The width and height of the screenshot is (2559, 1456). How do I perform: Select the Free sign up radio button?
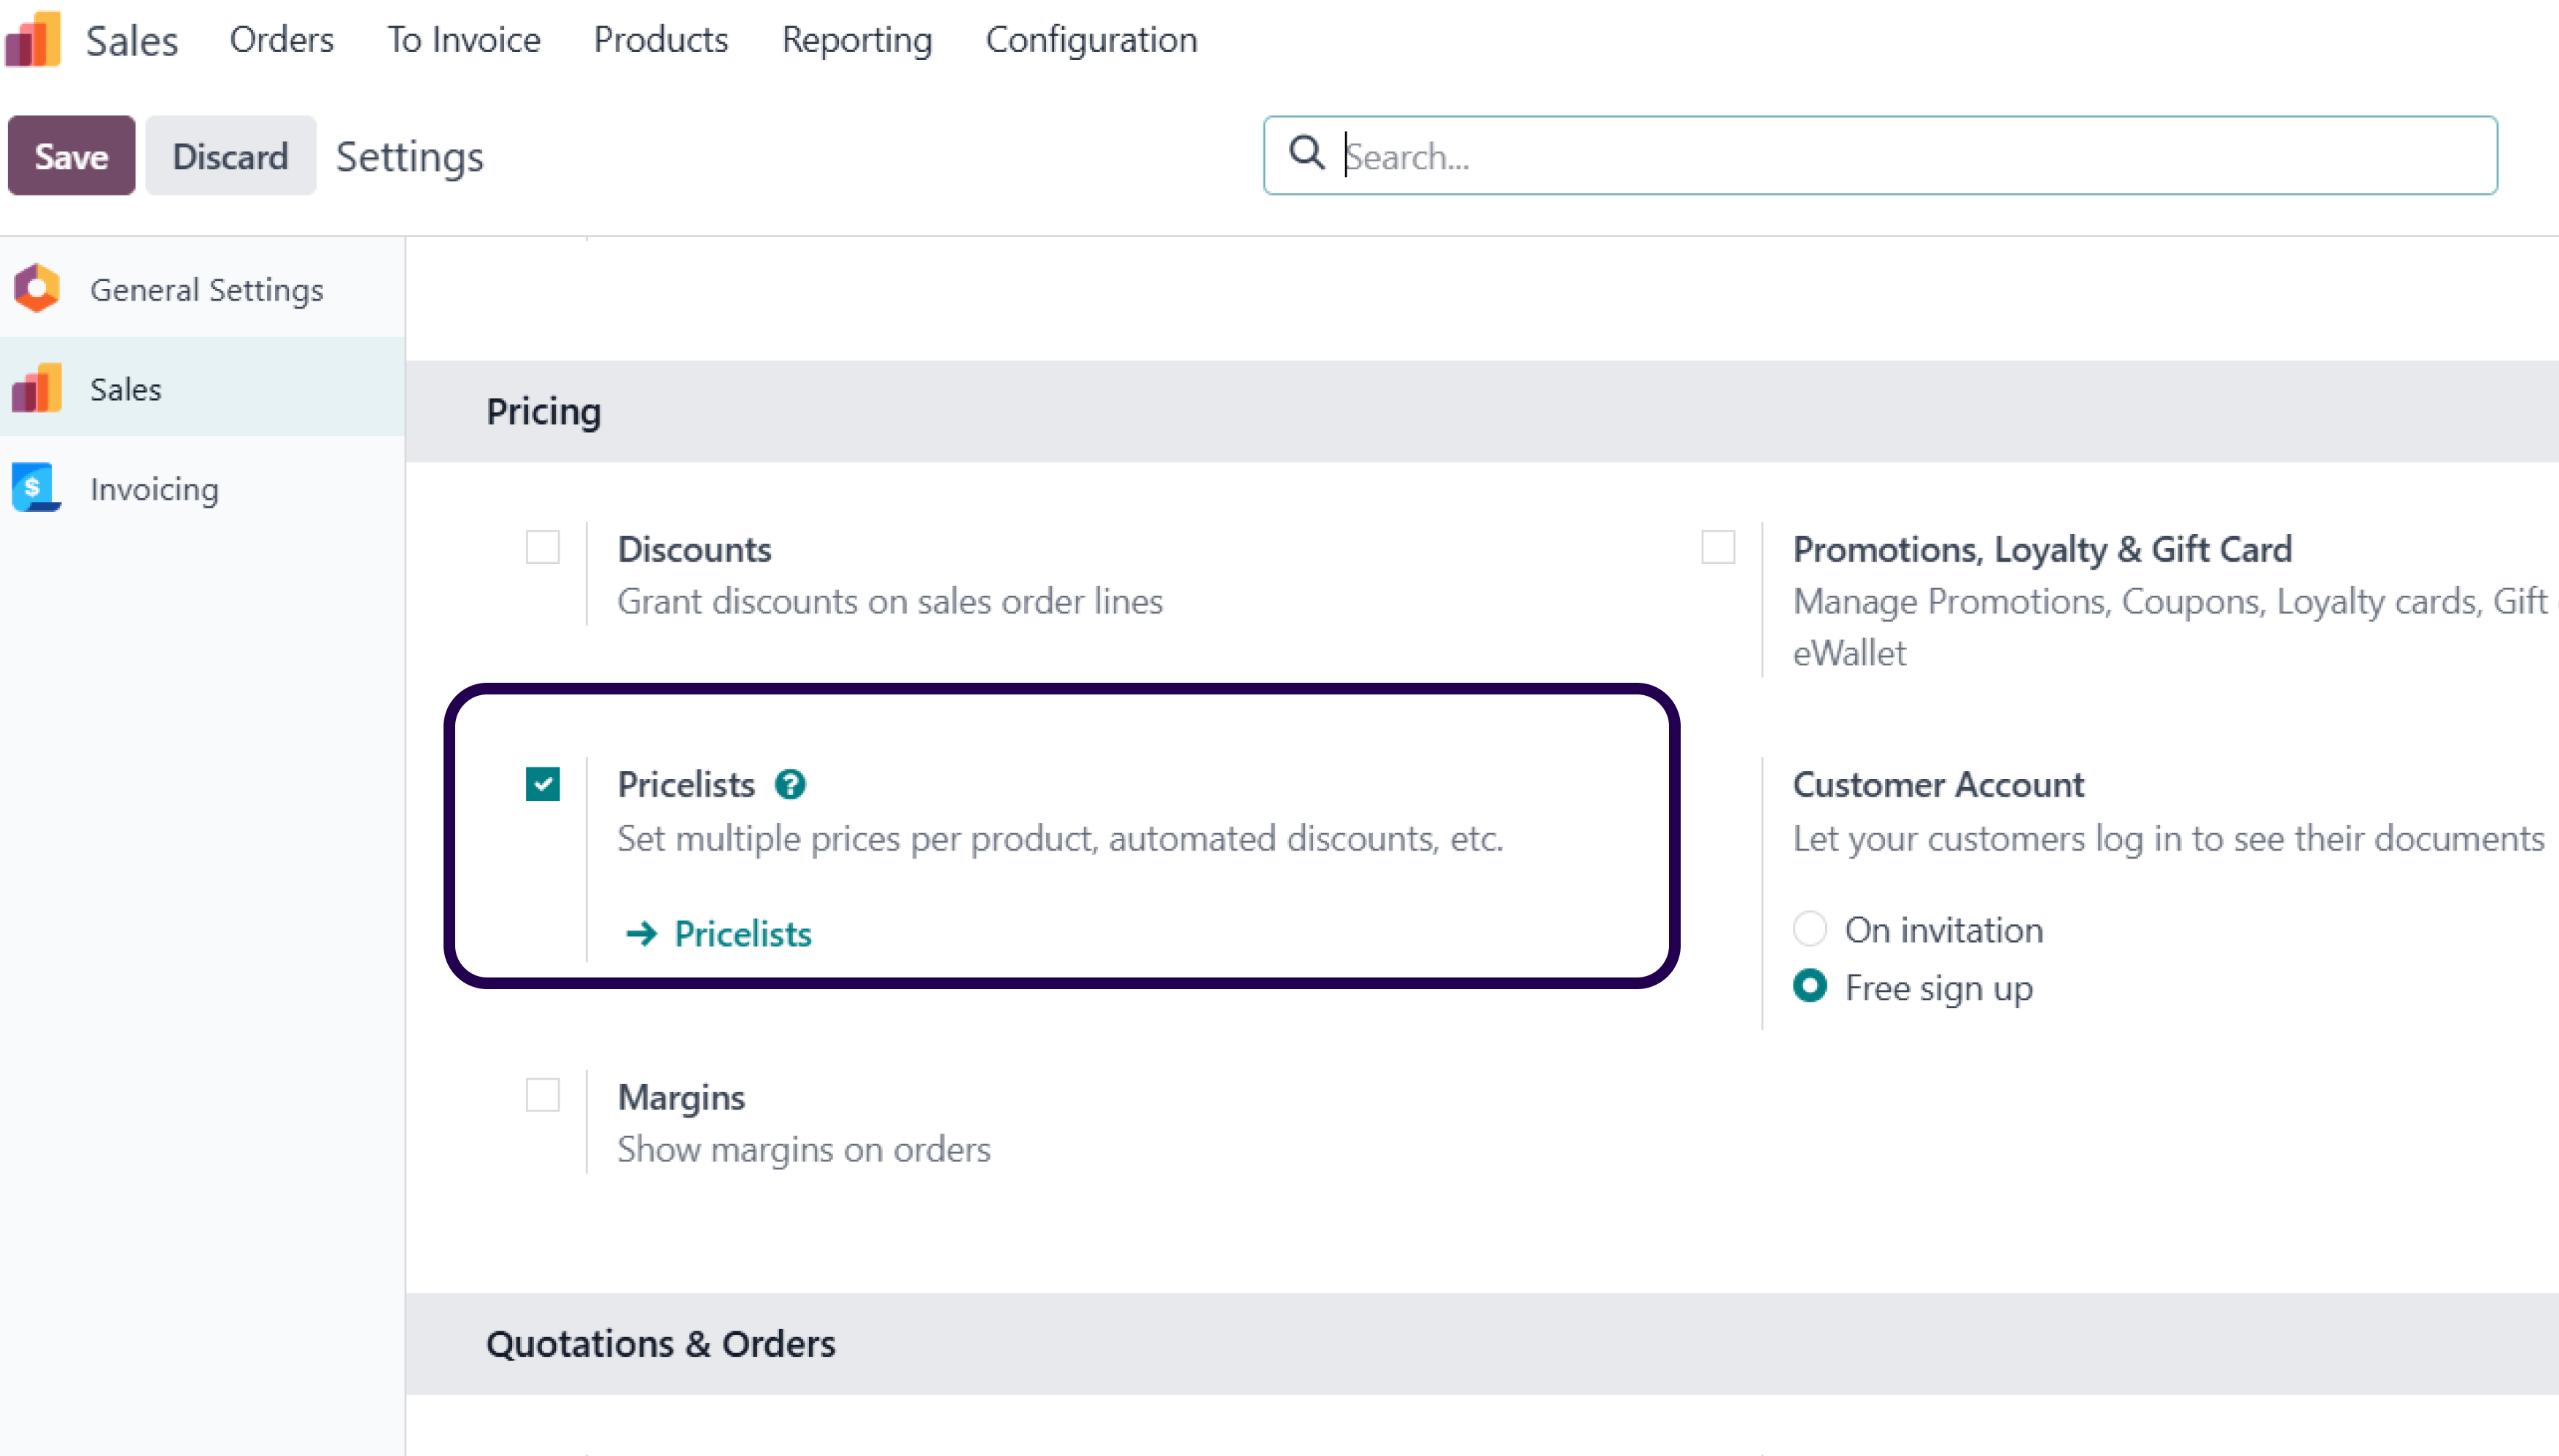[1811, 987]
